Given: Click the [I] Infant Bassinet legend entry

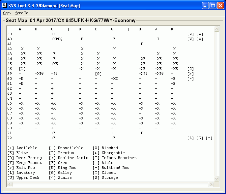Looking at the screenshot, I should click(x=115, y=158).
